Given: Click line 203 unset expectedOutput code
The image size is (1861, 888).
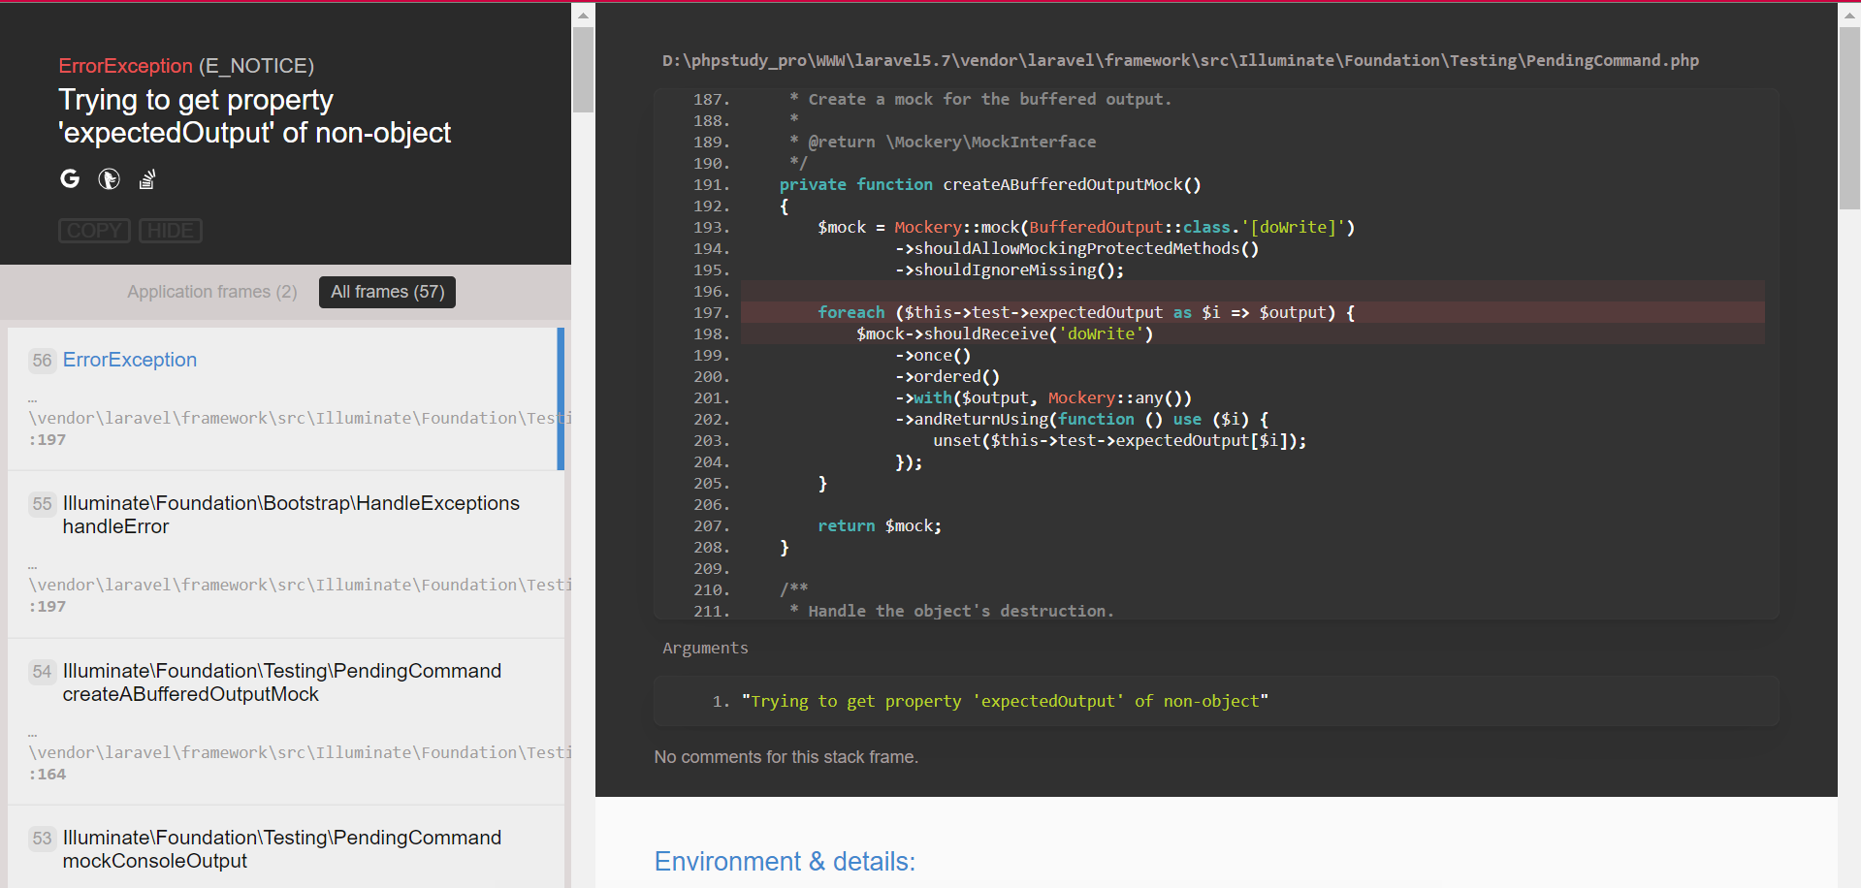Looking at the screenshot, I should (x=1120, y=440).
